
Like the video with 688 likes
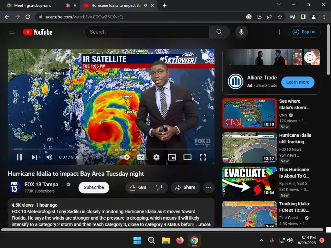[x=138, y=187]
